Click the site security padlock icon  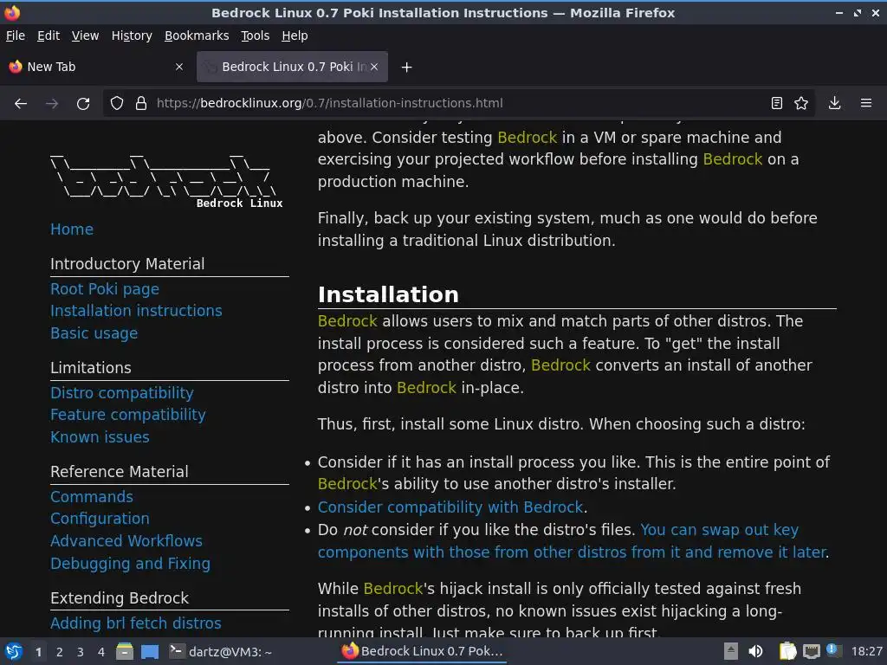coord(141,103)
